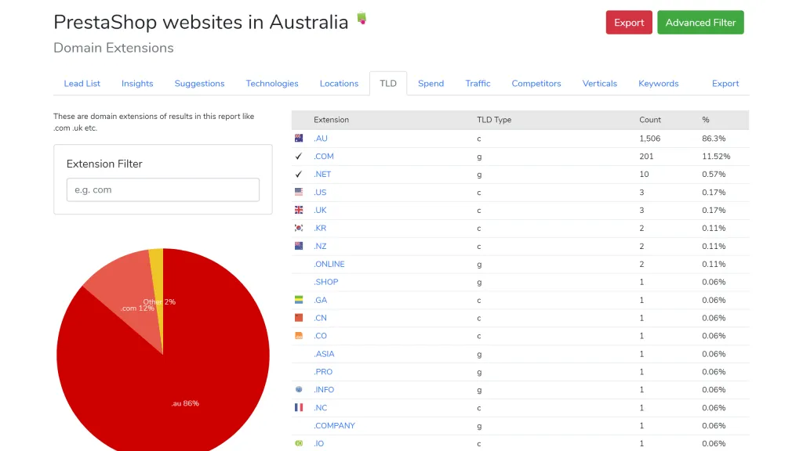This screenshot has height=451, width=803.
Task: Click the Gabon flag icon beside .GA
Action: [x=299, y=300]
